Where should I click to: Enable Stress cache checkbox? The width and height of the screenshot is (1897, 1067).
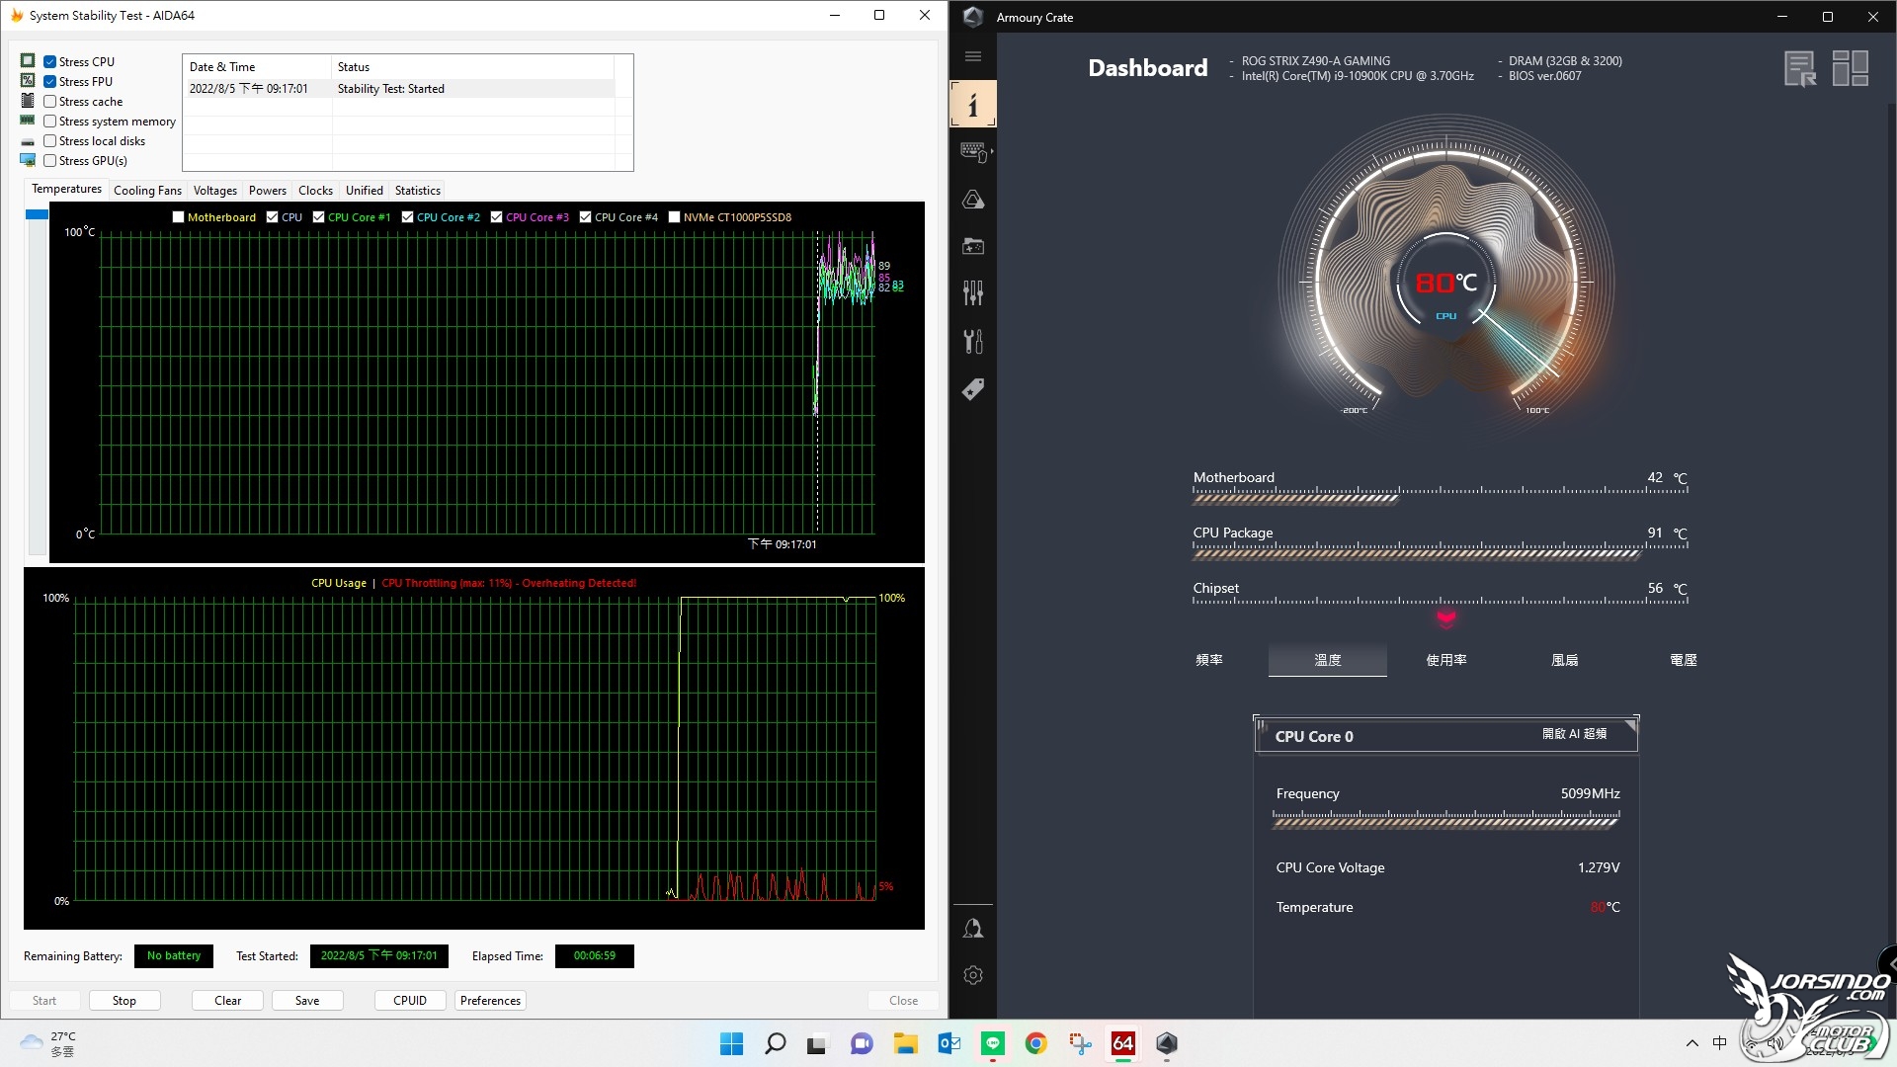point(49,102)
